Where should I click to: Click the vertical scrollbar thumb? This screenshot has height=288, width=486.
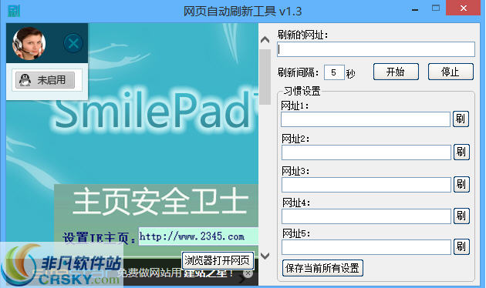[265, 77]
